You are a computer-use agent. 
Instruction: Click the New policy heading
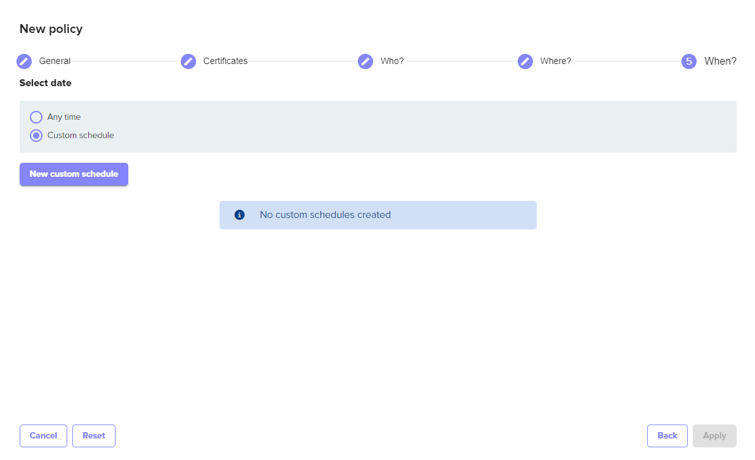pyautogui.click(x=51, y=29)
